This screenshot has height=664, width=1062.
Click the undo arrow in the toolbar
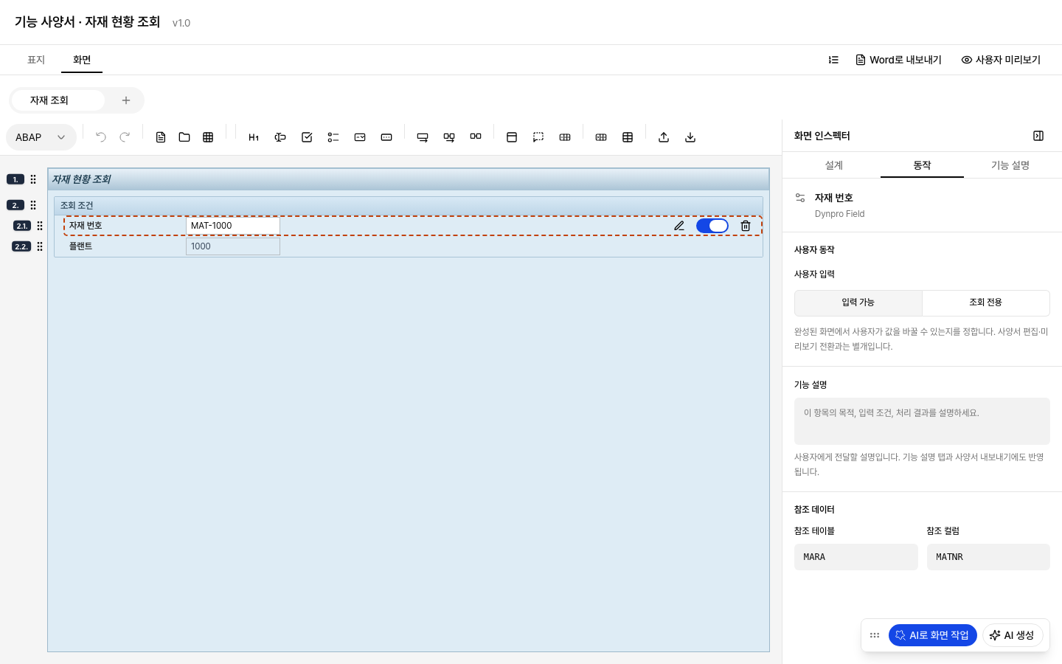pyautogui.click(x=101, y=137)
